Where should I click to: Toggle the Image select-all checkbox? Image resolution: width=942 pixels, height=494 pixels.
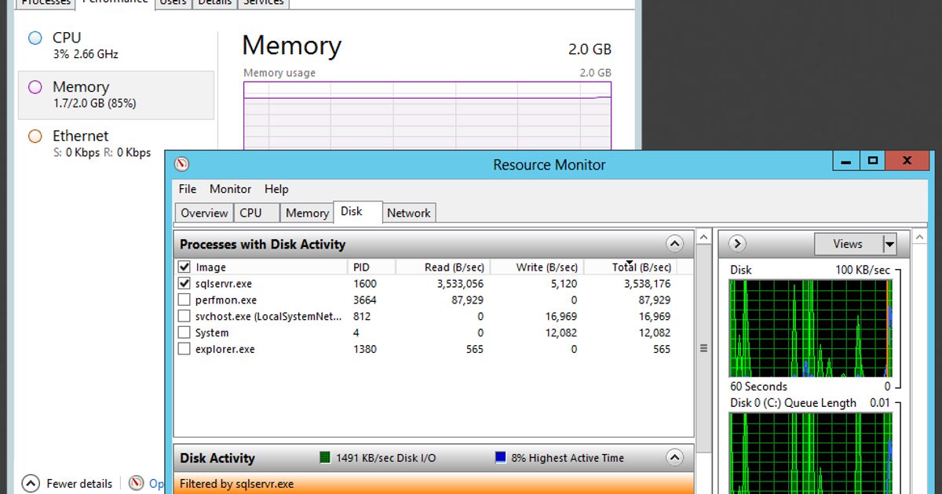point(184,267)
